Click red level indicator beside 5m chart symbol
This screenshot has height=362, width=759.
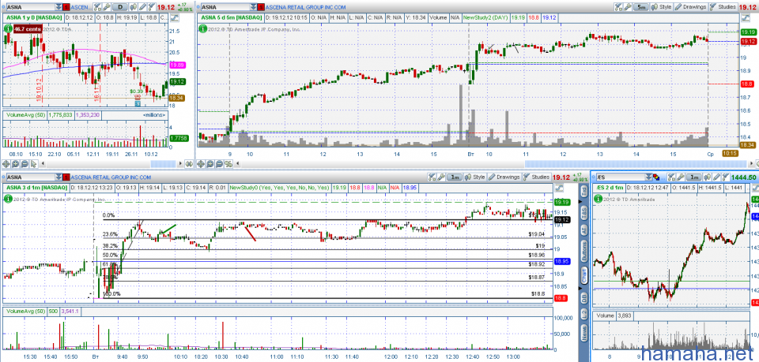(x=262, y=7)
